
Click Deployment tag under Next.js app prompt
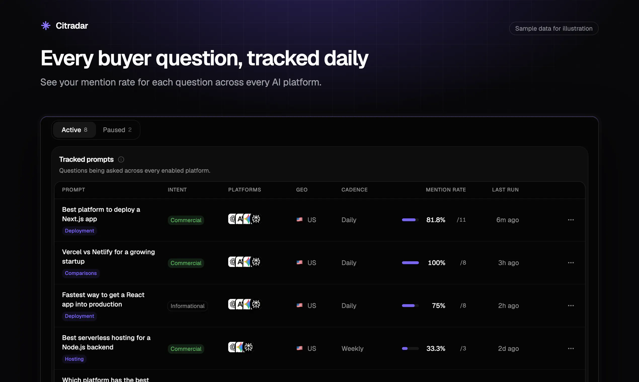tap(79, 231)
